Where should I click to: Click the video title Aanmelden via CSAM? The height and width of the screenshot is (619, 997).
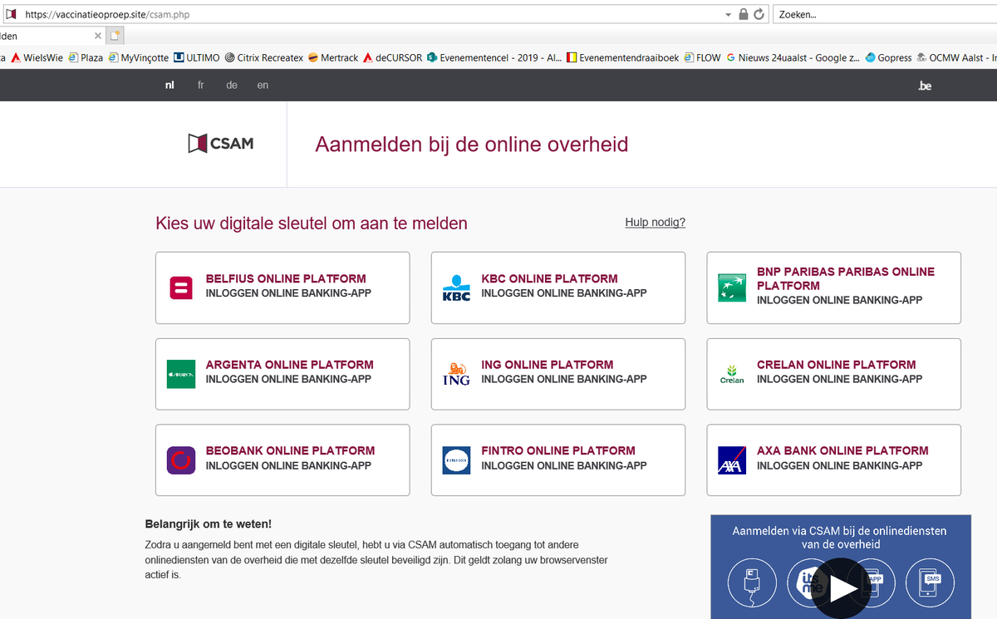click(839, 537)
